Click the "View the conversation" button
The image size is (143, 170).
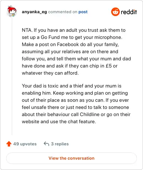click(71, 158)
